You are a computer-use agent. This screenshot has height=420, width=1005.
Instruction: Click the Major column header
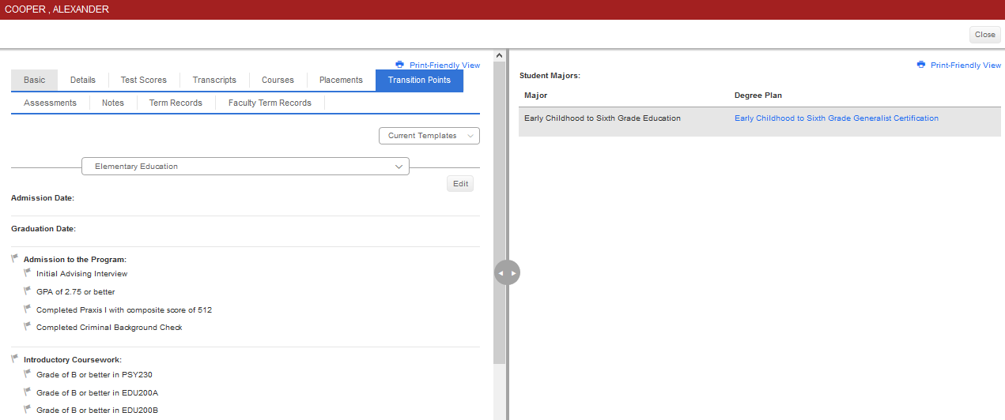535,96
